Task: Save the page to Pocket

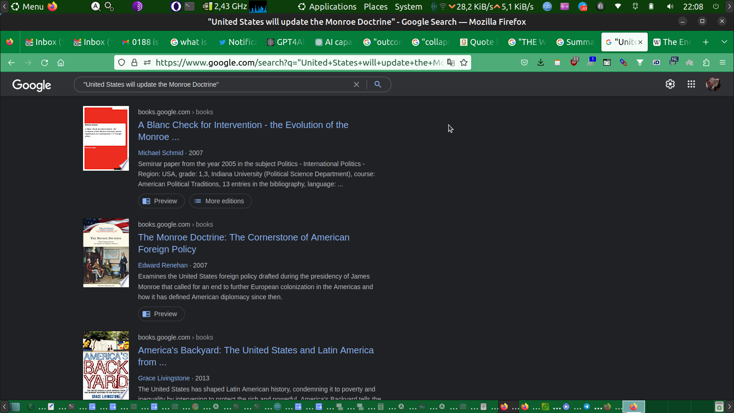Action: (x=524, y=62)
